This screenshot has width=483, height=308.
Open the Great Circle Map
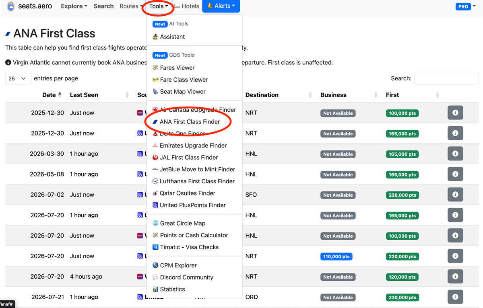click(179, 223)
